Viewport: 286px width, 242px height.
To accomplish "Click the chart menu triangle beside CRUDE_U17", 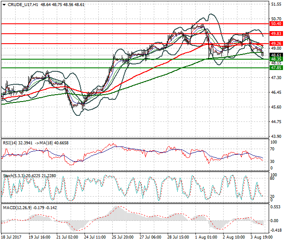I will pos(4,5).
